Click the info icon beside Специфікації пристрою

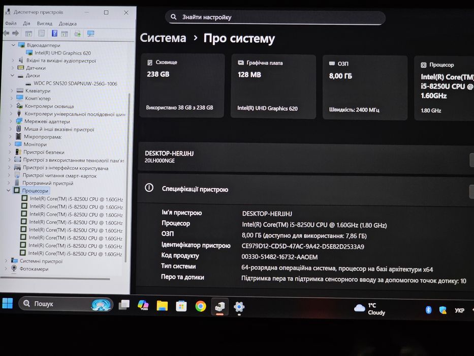click(x=149, y=188)
